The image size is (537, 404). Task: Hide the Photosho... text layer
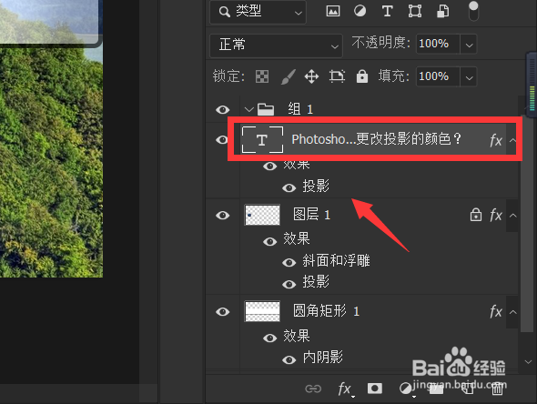point(223,140)
